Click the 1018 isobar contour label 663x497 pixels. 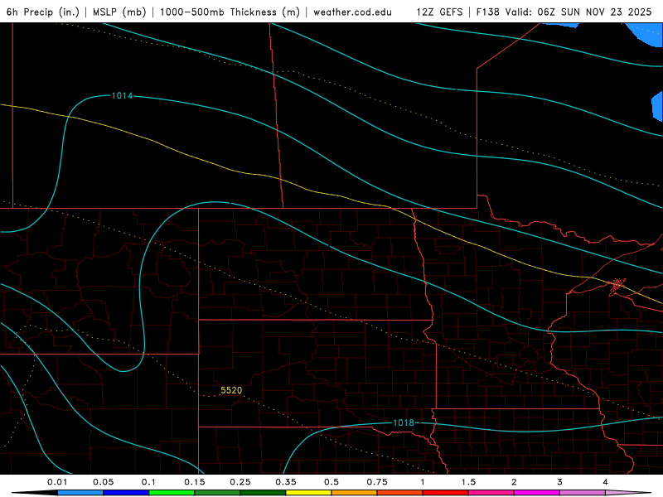tap(404, 422)
